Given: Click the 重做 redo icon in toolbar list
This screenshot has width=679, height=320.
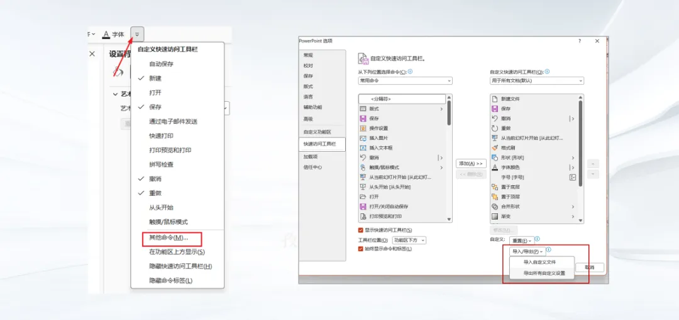Looking at the screenshot, I should (x=495, y=128).
